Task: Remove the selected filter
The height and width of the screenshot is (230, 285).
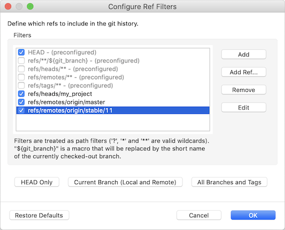Action: 243,90
